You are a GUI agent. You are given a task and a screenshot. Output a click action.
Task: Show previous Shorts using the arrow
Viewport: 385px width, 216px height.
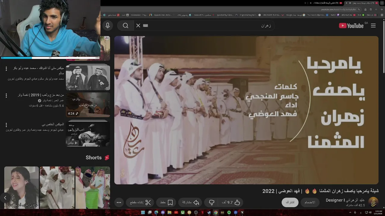coord(5,197)
